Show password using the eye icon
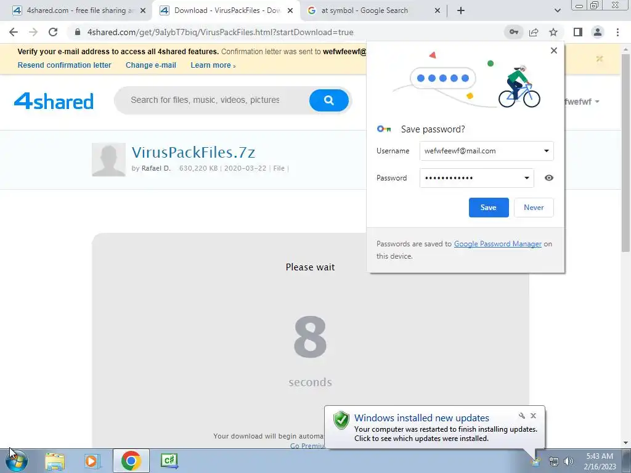The image size is (631, 473). click(x=549, y=178)
